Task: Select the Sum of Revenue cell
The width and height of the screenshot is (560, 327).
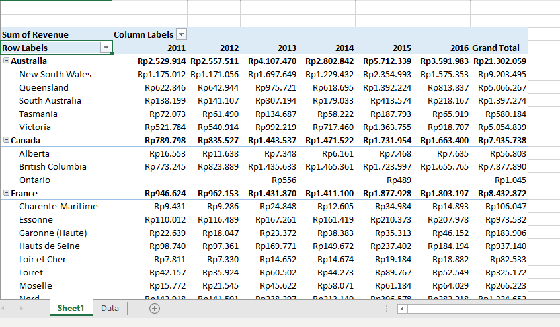Action: (35, 34)
